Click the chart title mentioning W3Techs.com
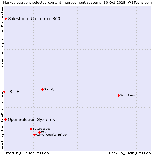This screenshot has width=155, height=155. point(78,2)
